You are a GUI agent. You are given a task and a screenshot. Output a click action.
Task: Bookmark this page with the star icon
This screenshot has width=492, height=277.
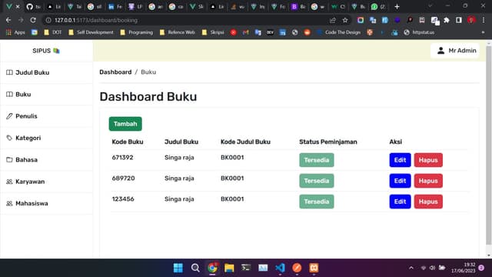(x=345, y=21)
